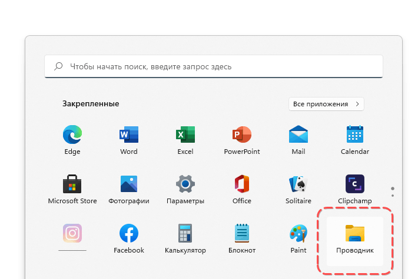
Task: Go to the first pinned page dot
Action: (393, 189)
